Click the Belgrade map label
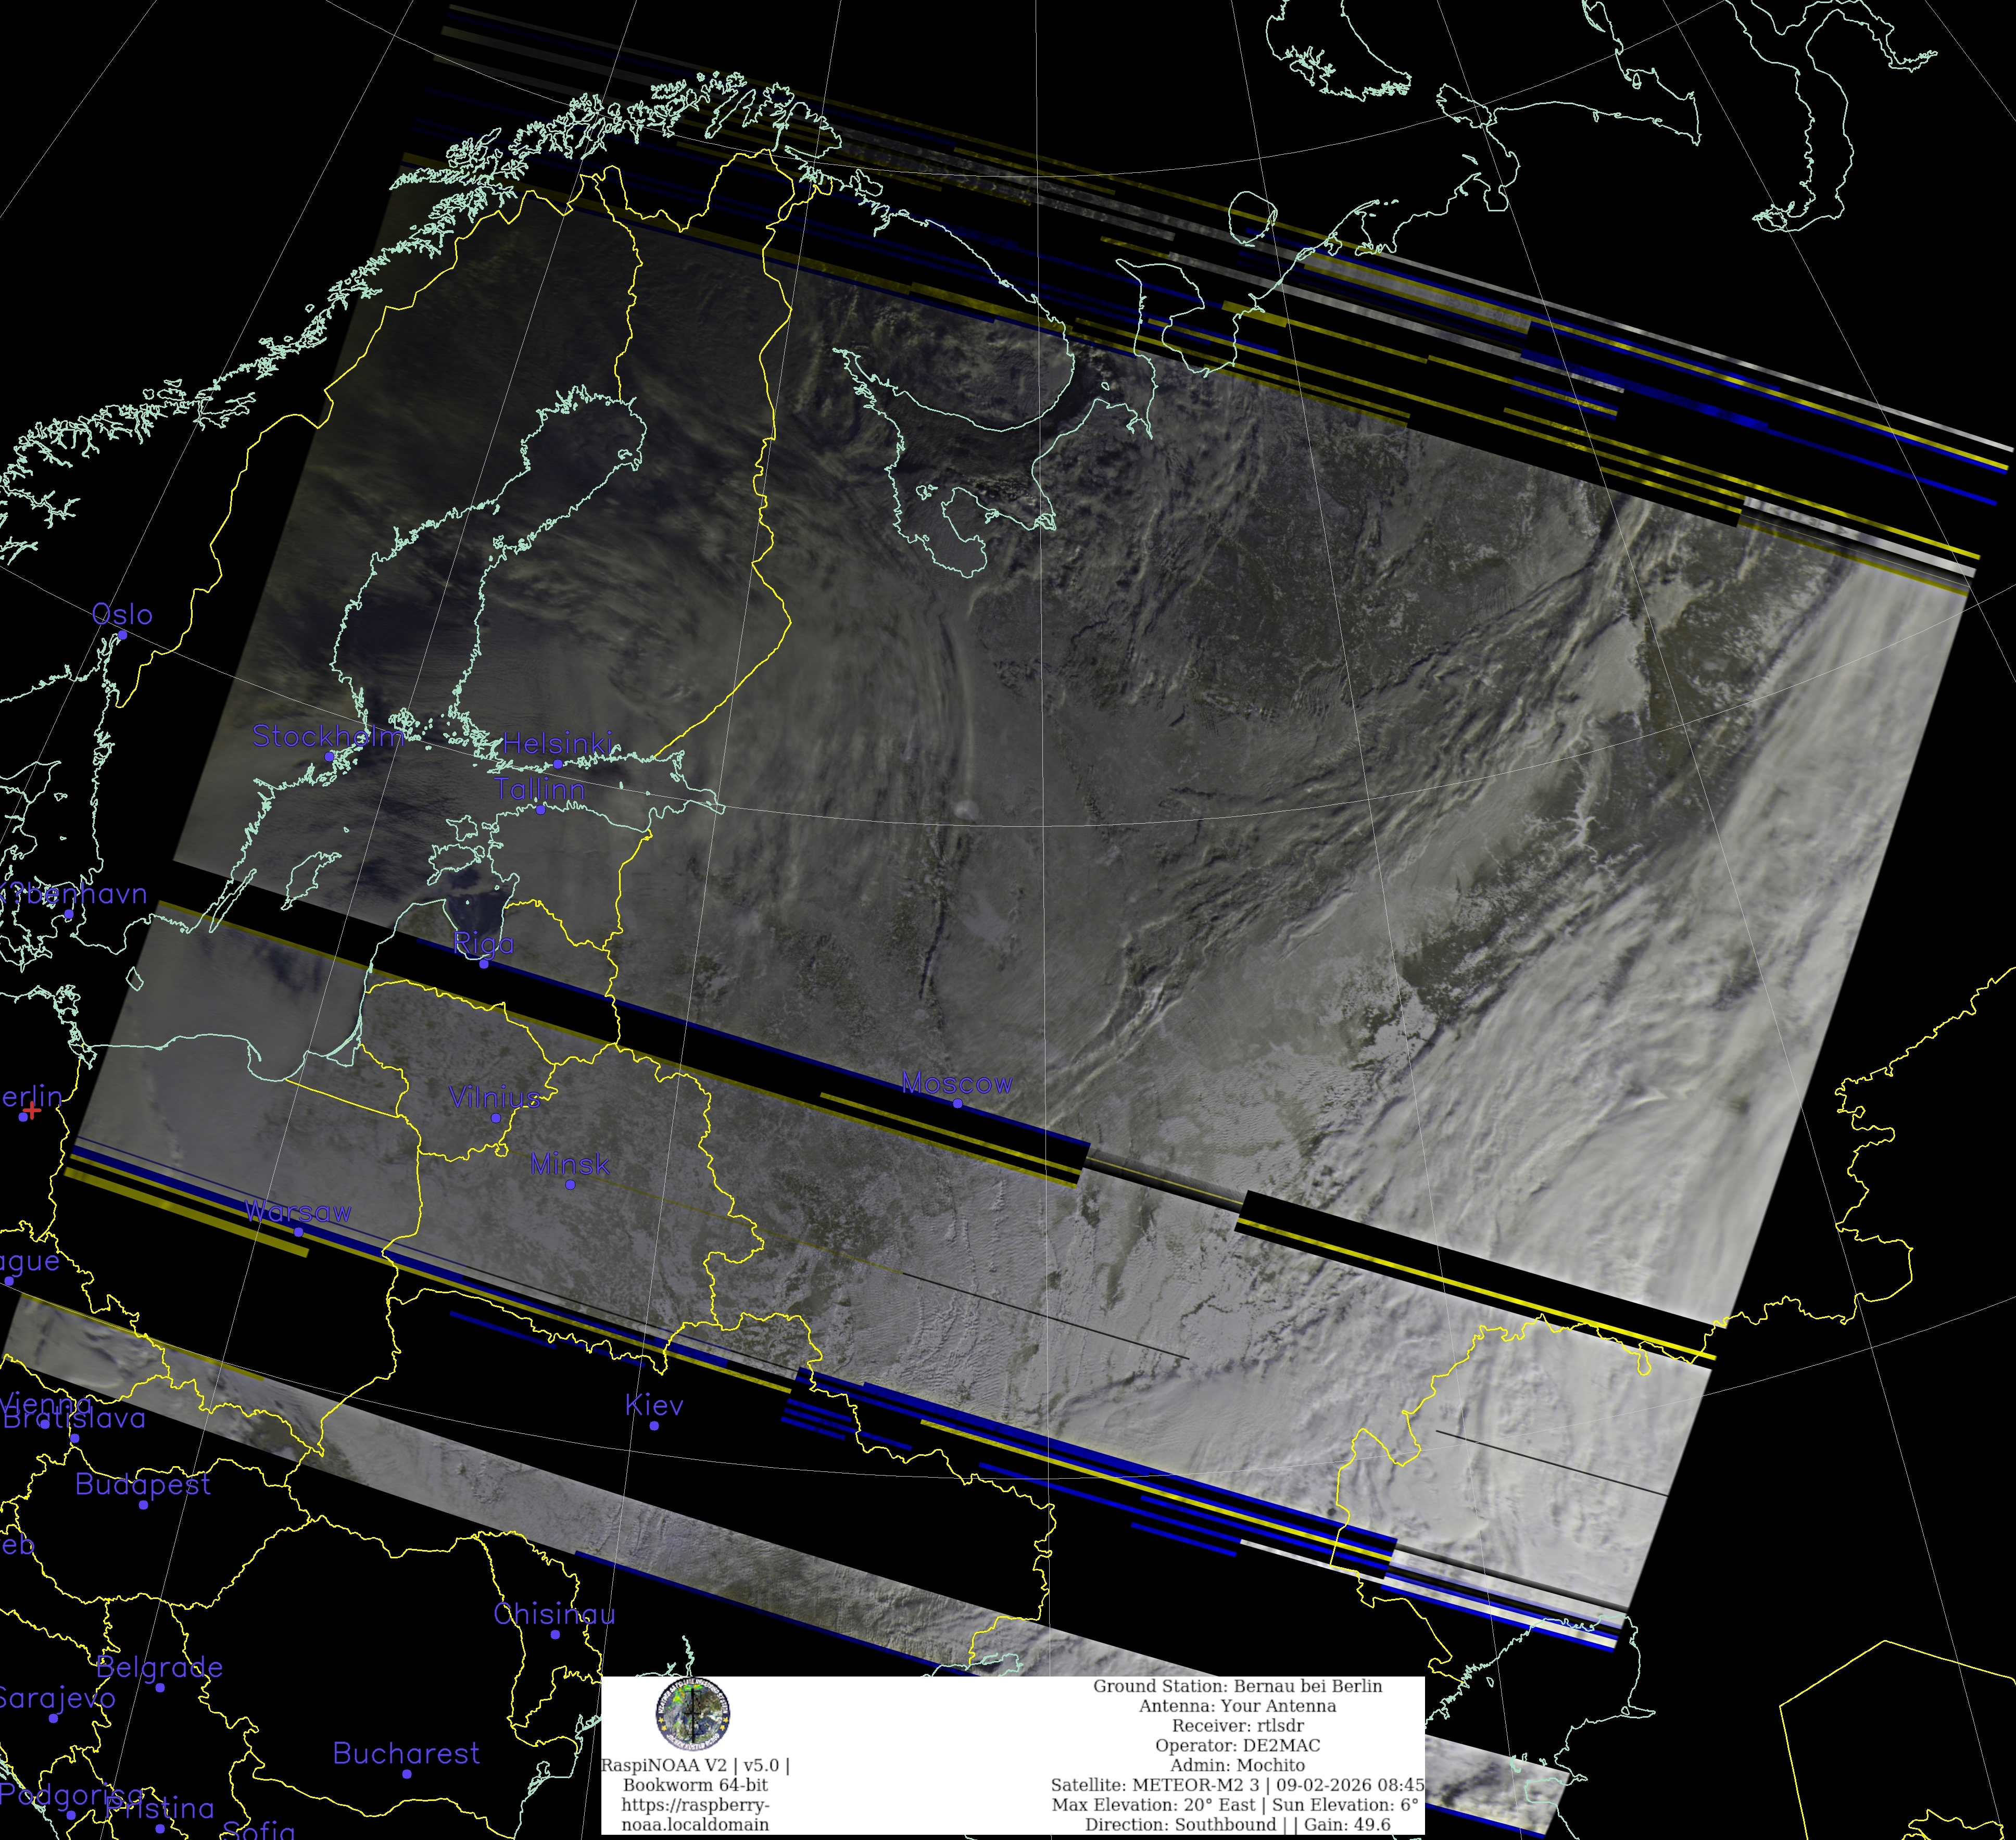Screen dimensions: 2016x1840 (159, 1667)
